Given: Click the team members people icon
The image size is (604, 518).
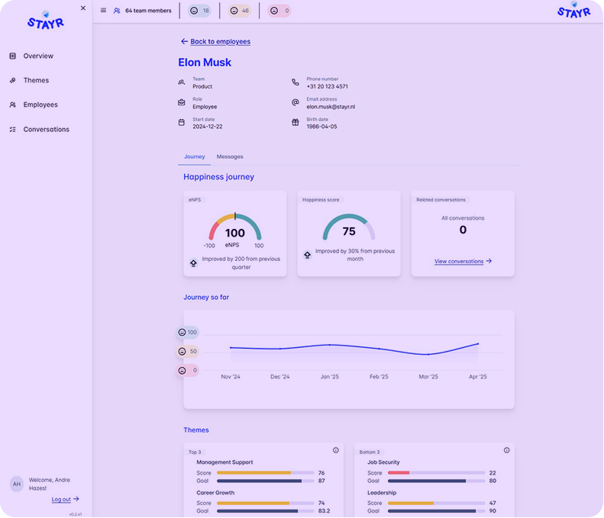Looking at the screenshot, I should (x=117, y=11).
